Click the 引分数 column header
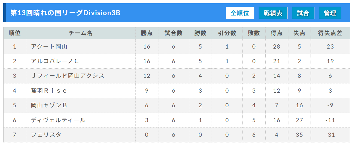 [x=227, y=33]
